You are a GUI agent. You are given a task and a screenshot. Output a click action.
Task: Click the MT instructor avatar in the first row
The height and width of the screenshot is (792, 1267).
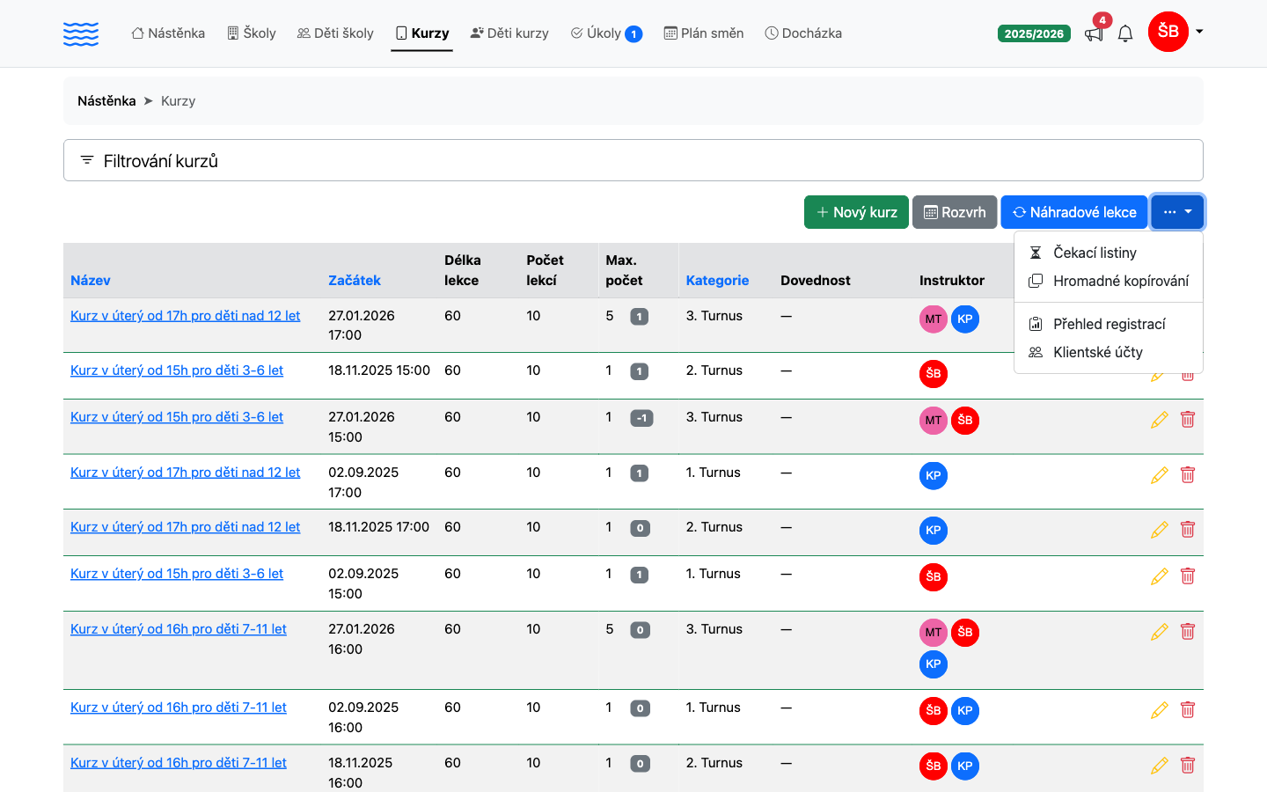click(x=934, y=319)
